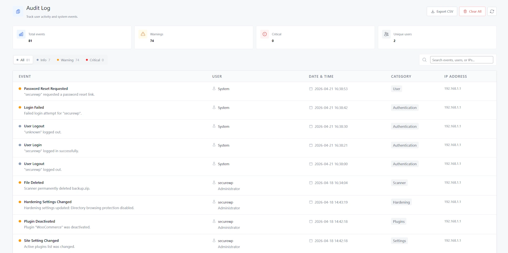Screen dimensions: 508x253
Task: Click the EVENT column header
Action: (x=25, y=76)
